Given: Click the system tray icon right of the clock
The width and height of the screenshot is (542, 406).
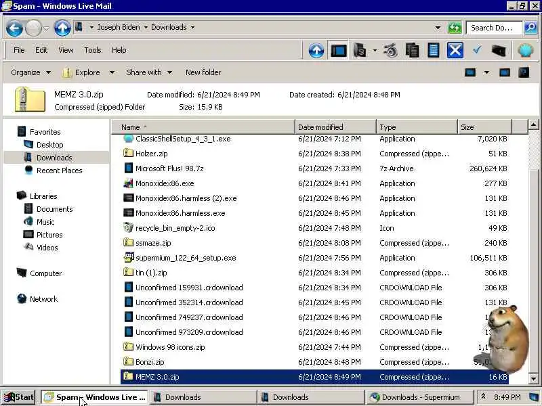Looking at the screenshot, I should [x=533, y=397].
